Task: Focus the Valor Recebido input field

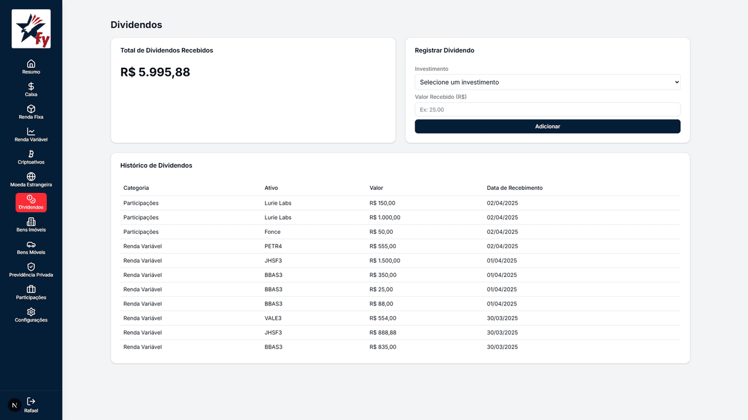Action: [547, 110]
